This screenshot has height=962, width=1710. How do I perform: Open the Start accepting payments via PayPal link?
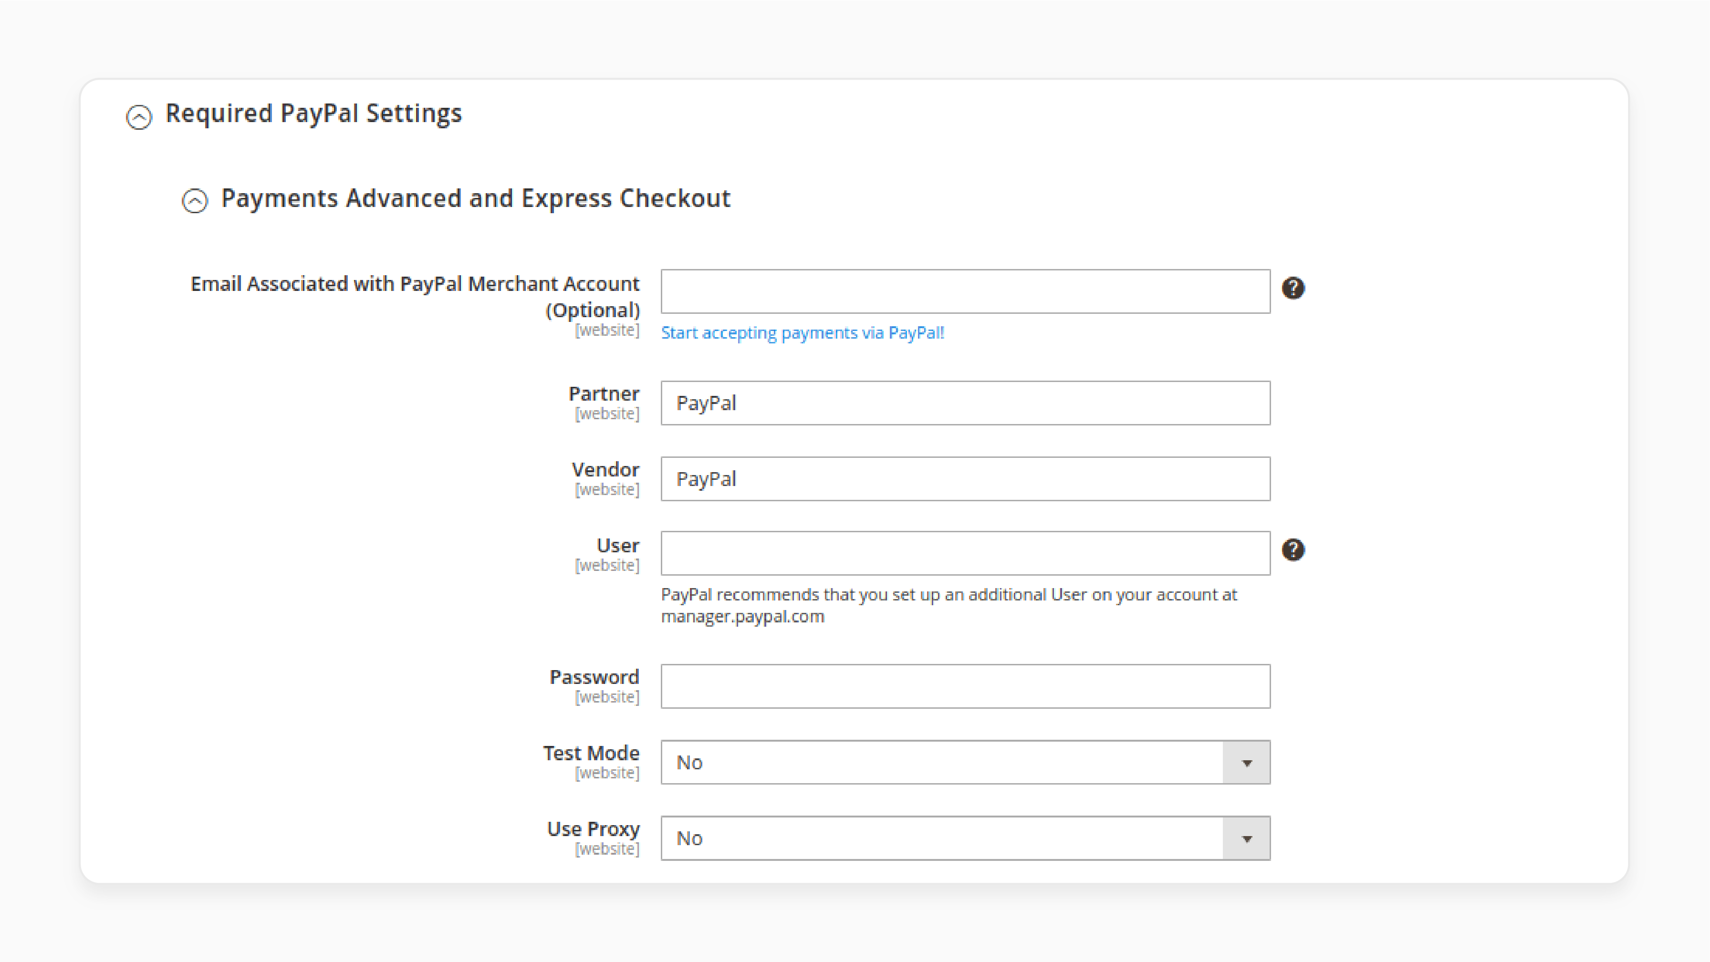(802, 332)
